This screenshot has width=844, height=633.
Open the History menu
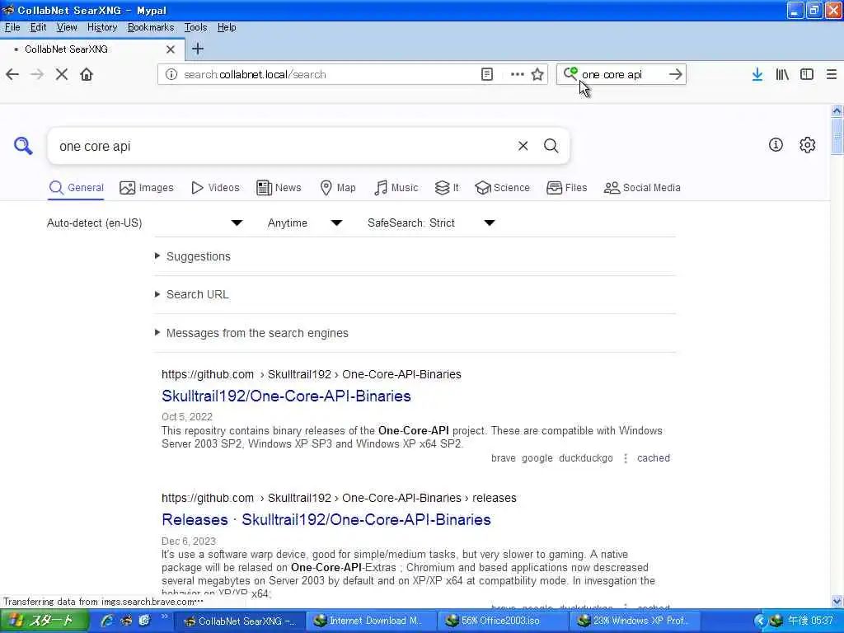pyautogui.click(x=101, y=27)
